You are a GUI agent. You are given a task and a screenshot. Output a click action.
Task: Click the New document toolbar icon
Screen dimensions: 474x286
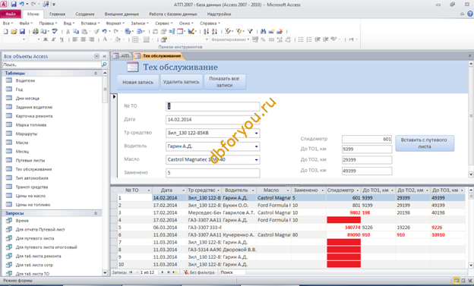click(5, 31)
